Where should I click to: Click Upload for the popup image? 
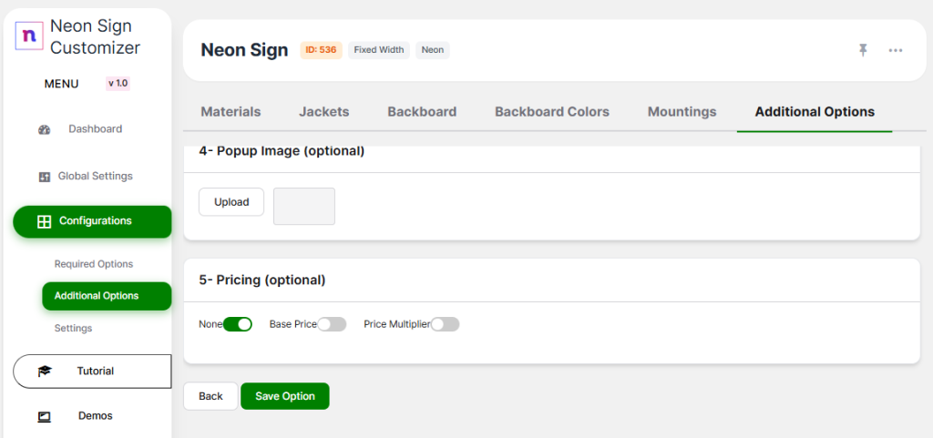(x=231, y=202)
